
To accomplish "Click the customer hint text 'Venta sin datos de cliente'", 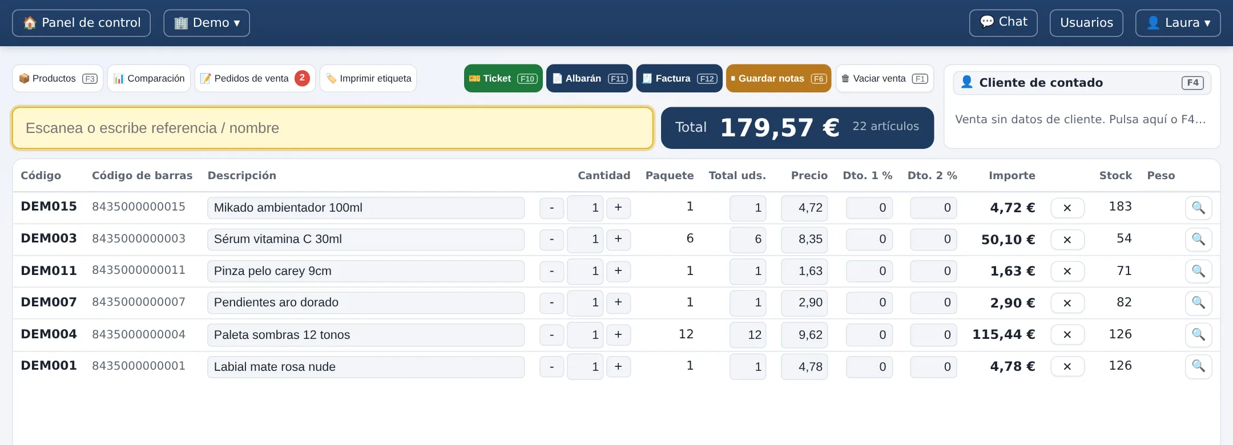I will (x=1080, y=120).
